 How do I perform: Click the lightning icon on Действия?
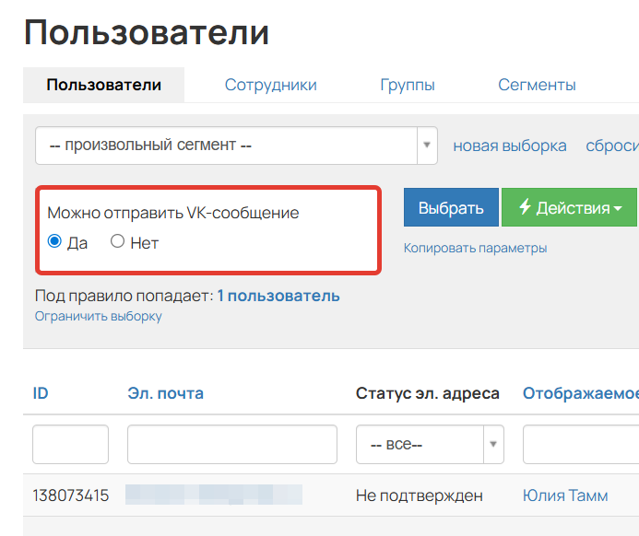coord(525,206)
